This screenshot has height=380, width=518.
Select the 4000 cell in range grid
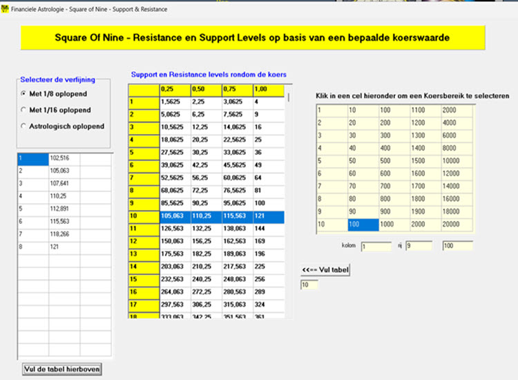coord(457,122)
